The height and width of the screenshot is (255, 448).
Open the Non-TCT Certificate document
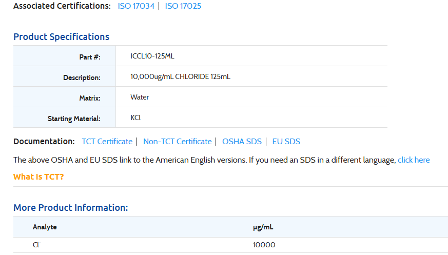point(177,142)
